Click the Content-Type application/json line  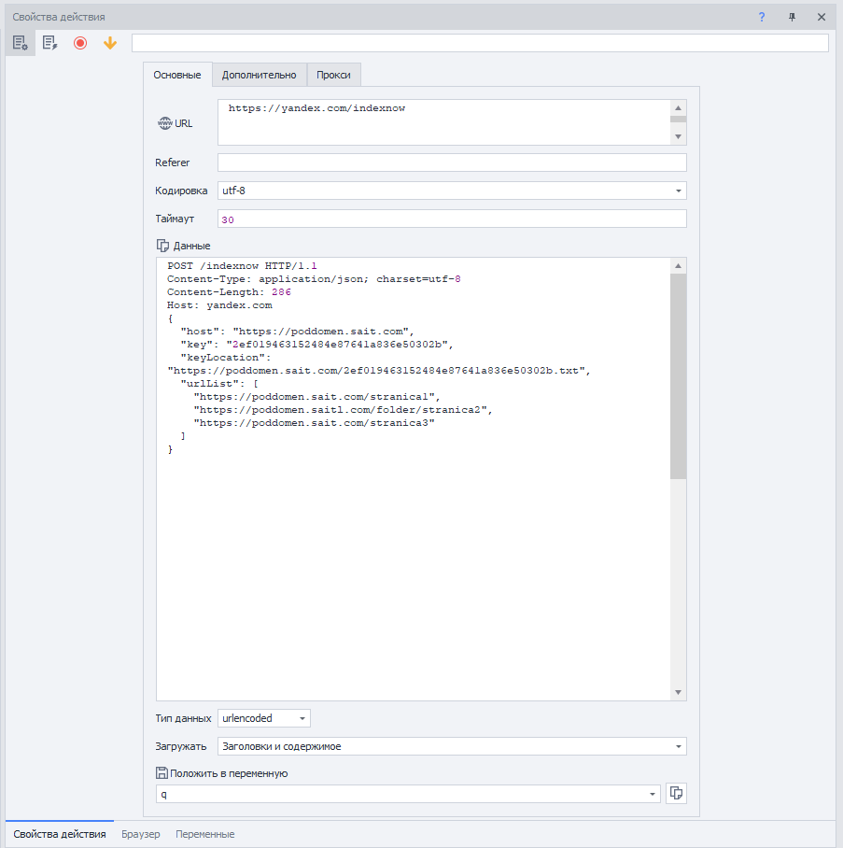(x=314, y=279)
